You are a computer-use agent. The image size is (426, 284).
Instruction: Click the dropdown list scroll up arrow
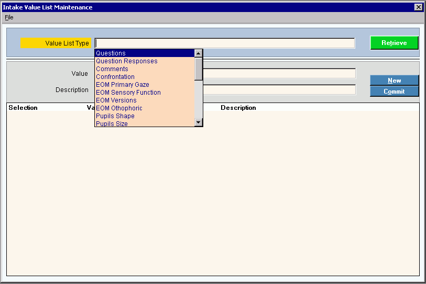(198, 53)
